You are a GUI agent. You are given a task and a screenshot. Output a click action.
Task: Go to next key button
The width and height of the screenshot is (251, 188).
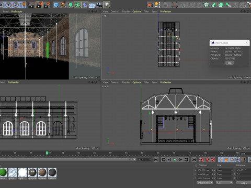click(x=186, y=159)
